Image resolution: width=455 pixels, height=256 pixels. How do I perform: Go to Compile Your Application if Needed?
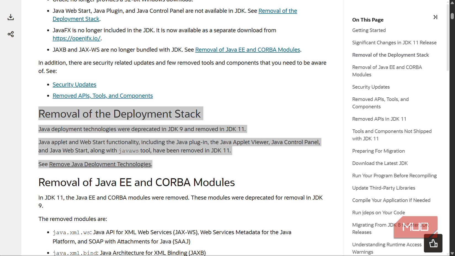point(391,200)
